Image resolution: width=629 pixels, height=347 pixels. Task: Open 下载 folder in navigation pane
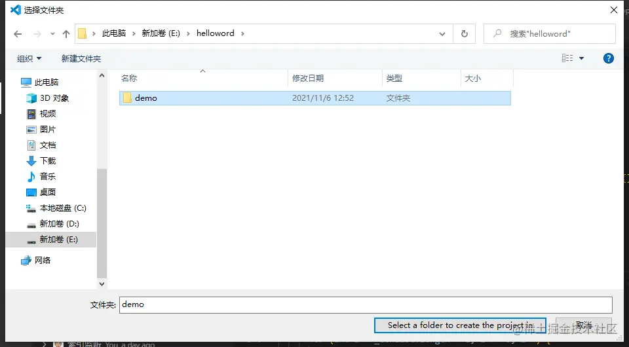coord(41,160)
